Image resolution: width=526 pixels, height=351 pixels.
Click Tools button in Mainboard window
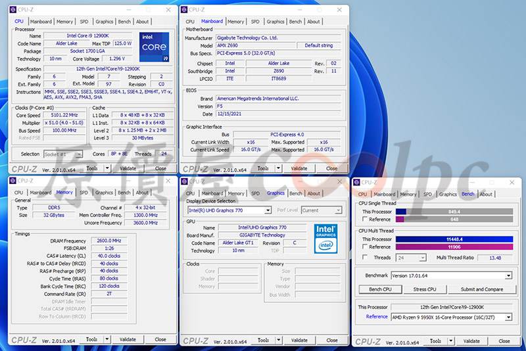click(x=262, y=168)
